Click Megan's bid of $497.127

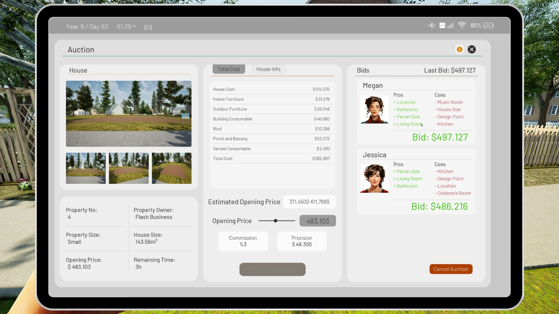tap(440, 137)
